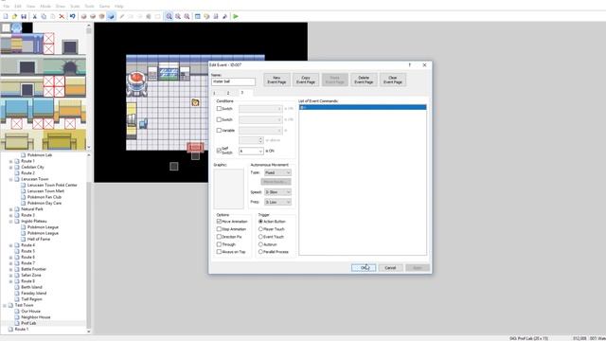Select the second layer toolbar icon
This screenshot has height=341, width=606.
(93, 16)
